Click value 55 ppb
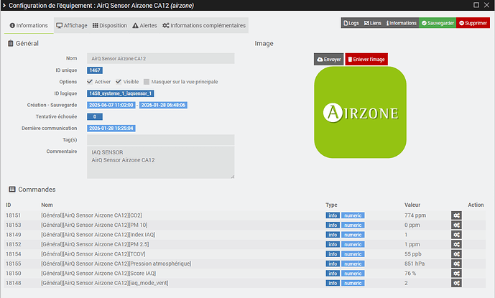The height and width of the screenshot is (298, 495). click(x=413, y=254)
